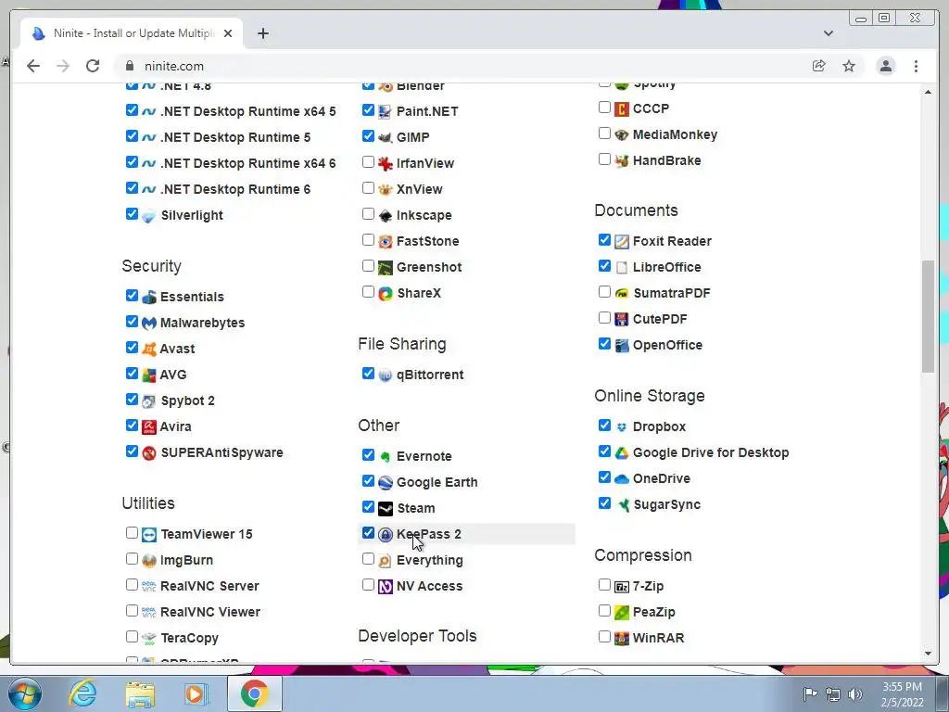The image size is (949, 712).
Task: Launch Internet Explorer from taskbar
Action: click(x=82, y=693)
